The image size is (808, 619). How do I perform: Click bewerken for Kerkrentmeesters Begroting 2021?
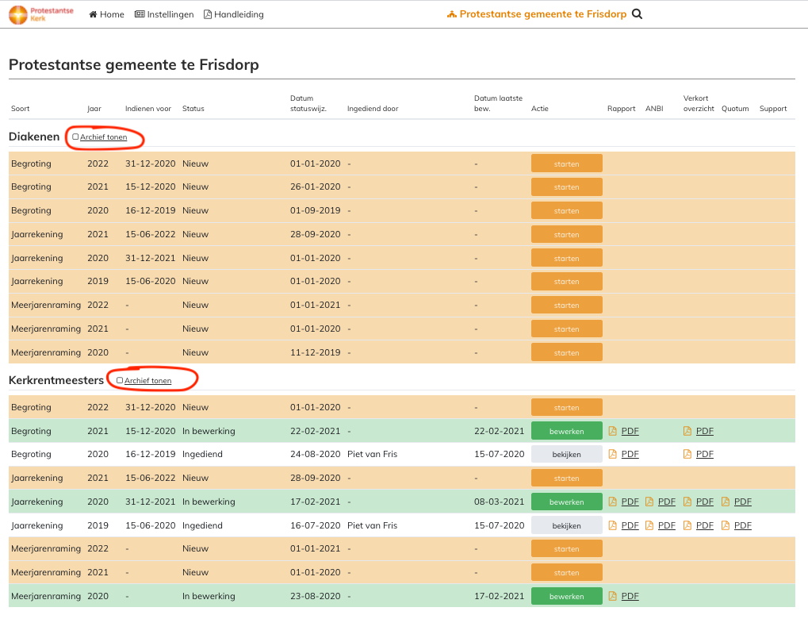point(566,431)
